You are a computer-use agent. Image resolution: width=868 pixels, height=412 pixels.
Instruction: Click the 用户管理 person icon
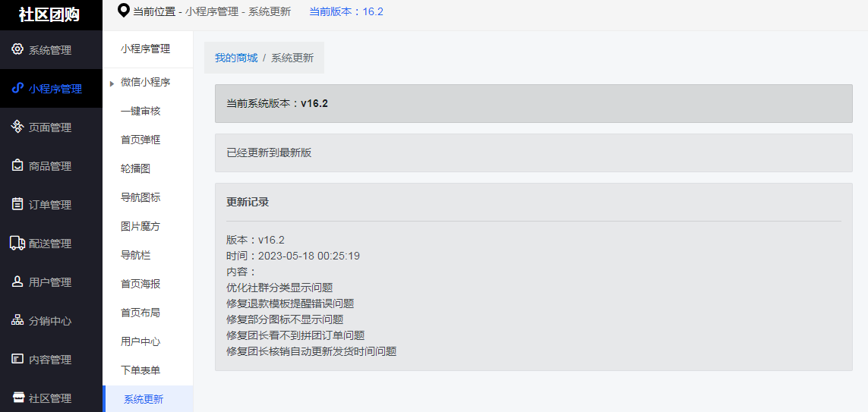click(17, 281)
